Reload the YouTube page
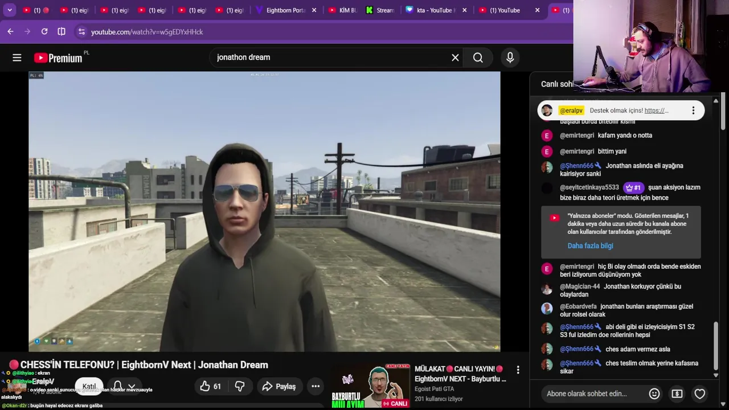 point(44,32)
